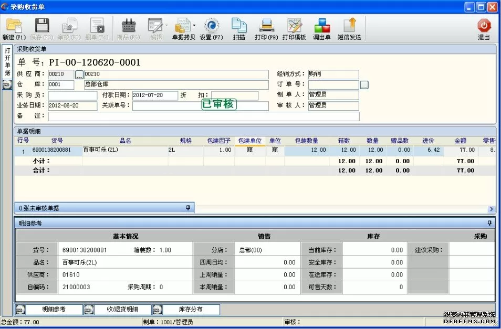
Task: Open the 商品 (F6) goods basket icon
Action: coord(128,26)
